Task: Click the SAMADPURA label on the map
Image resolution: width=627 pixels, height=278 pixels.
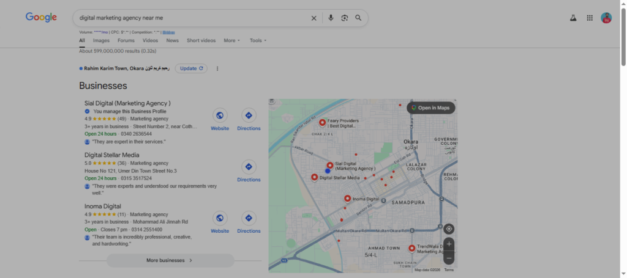Action: point(408,203)
